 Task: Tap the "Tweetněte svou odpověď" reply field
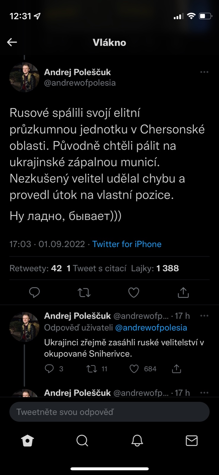point(109,412)
